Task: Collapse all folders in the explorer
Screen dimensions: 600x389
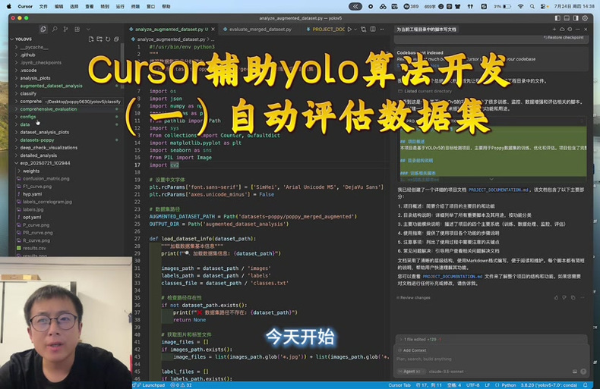Action: point(116,39)
